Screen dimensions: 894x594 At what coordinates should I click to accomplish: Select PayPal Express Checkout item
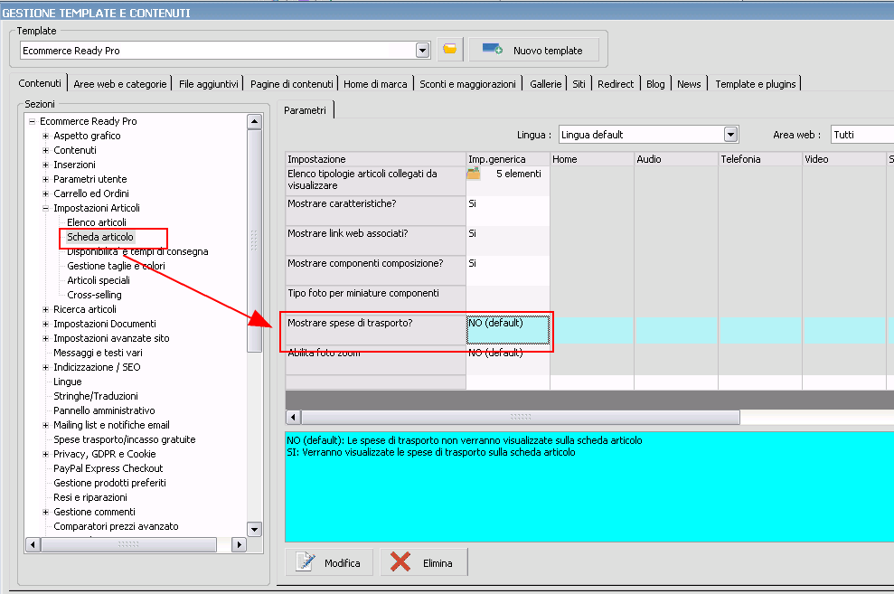point(108,468)
